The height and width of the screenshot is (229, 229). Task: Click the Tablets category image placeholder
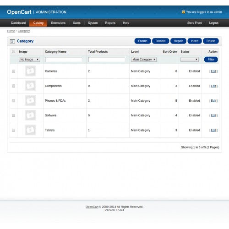click(30, 130)
